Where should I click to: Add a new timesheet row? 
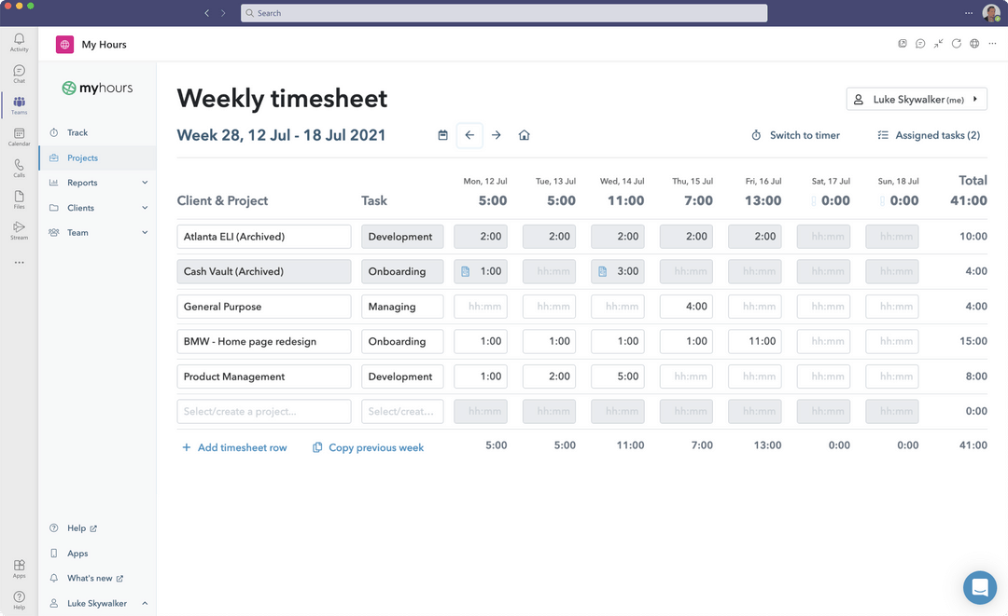tap(234, 447)
